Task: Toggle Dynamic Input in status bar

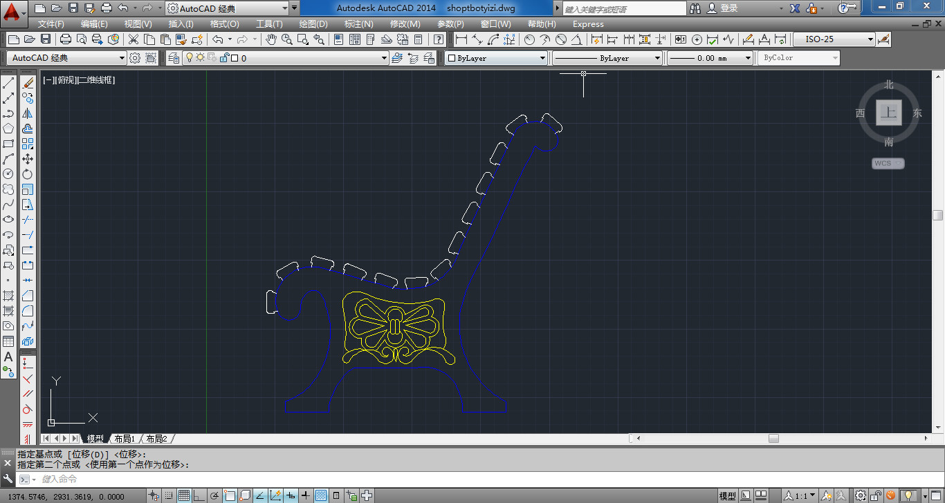Action: [291, 495]
